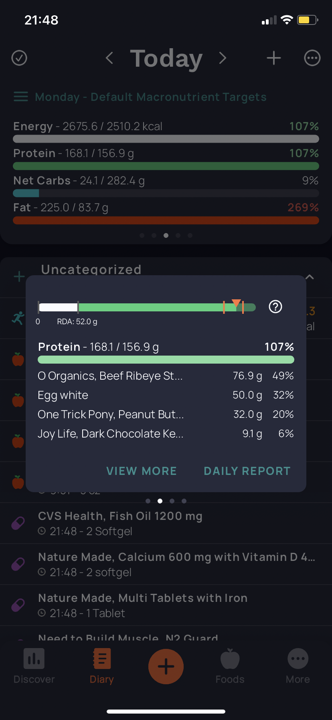The image size is (332, 720).
Task: Switch to the Discover tab
Action: coord(34,666)
